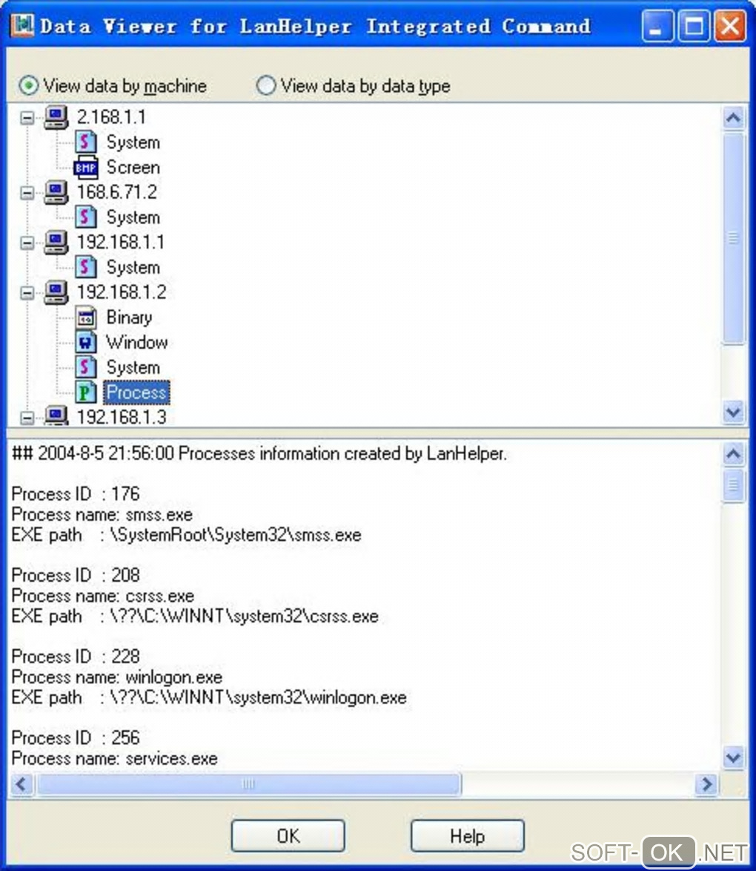The height and width of the screenshot is (871, 756).
Task: Select the 192.168.1.3 machine label
Action: [121, 417]
